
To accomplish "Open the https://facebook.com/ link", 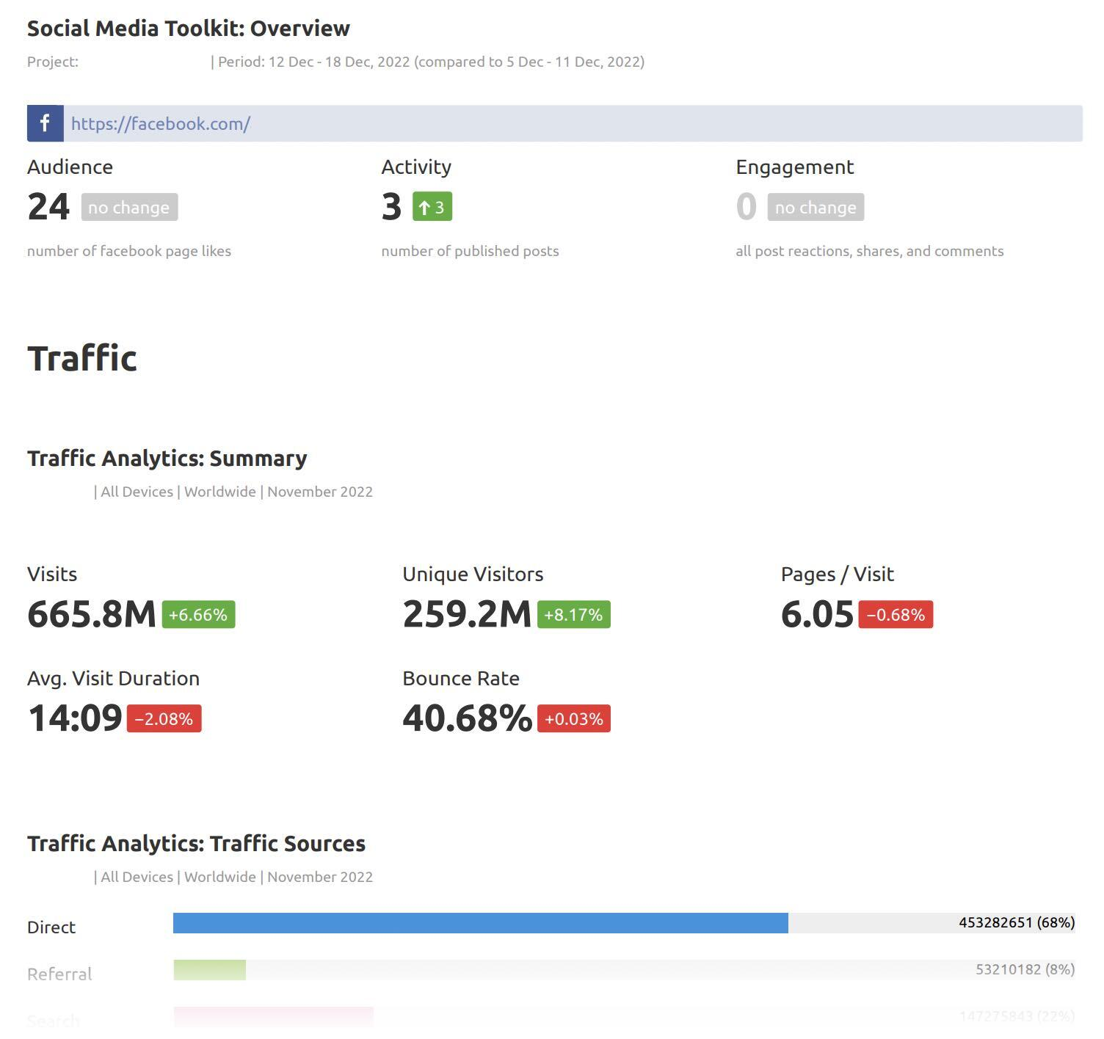I will (x=160, y=123).
